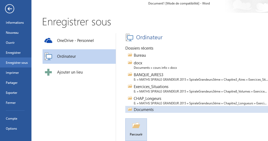Select the Documents recent folder
Screen dimensions: 268x141
pyautogui.click(x=144, y=110)
